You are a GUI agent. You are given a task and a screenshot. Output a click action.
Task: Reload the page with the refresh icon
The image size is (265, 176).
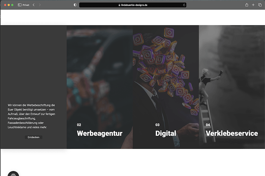click(184, 5)
